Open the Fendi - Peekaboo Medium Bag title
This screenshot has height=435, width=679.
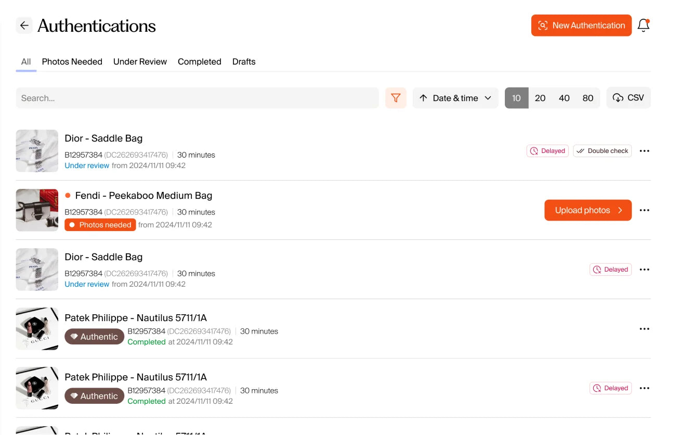click(143, 196)
